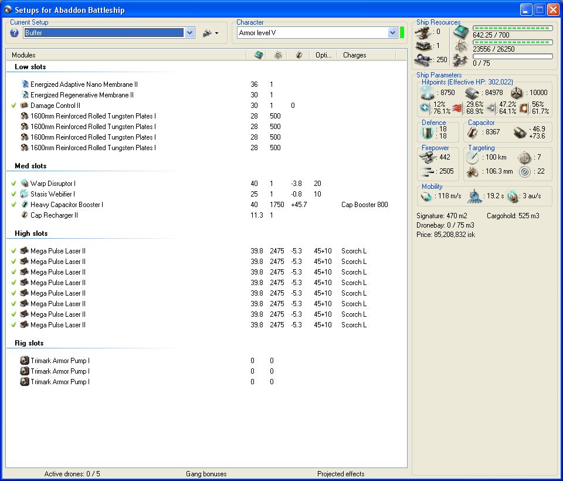Image resolution: width=563 pixels, height=481 pixels.
Task: Click the green character status indicator
Action: [402, 33]
